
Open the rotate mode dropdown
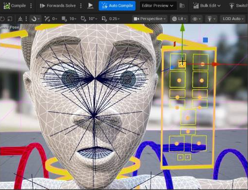[x=35, y=19]
